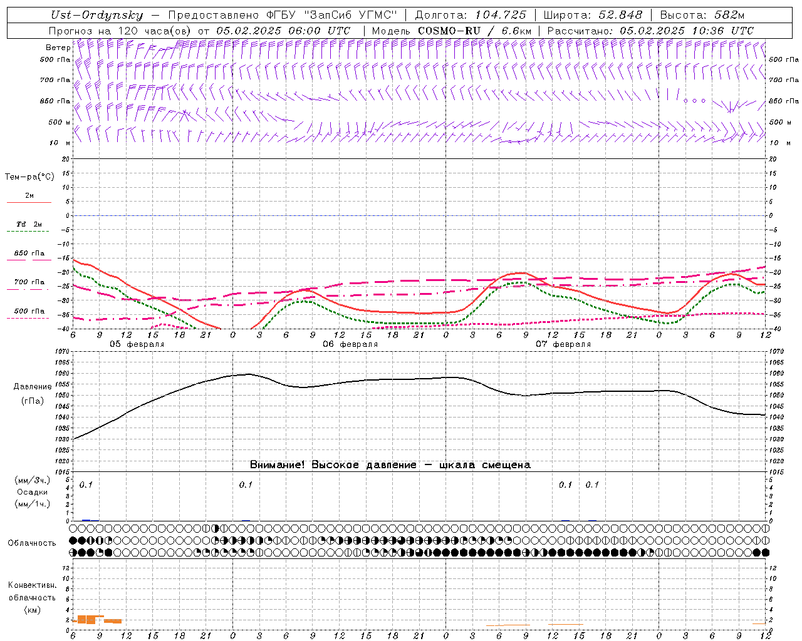Click the first open circle in top cloudiness row

(73, 528)
